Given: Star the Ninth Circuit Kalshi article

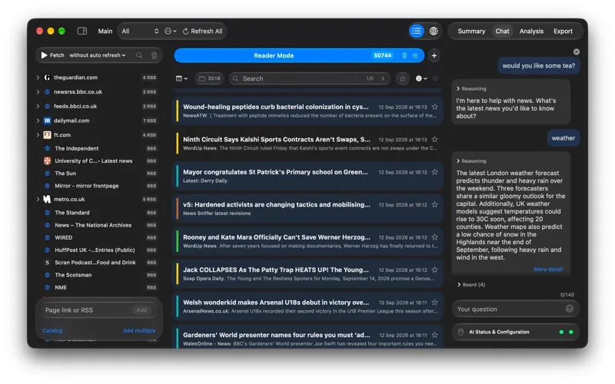Looking at the screenshot, I should [434, 139].
